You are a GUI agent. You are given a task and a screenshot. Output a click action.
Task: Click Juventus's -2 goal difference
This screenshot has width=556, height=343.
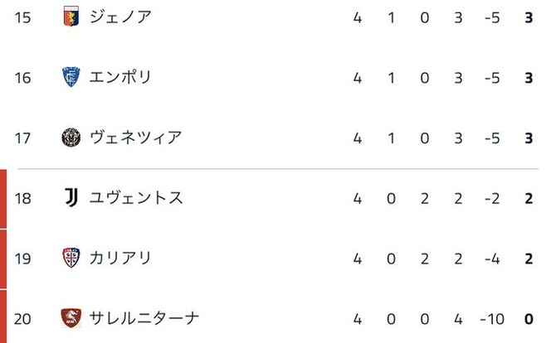[x=492, y=198]
